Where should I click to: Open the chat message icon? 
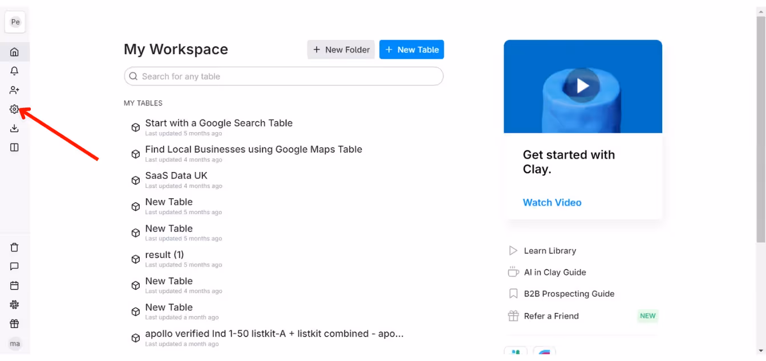pyautogui.click(x=14, y=266)
